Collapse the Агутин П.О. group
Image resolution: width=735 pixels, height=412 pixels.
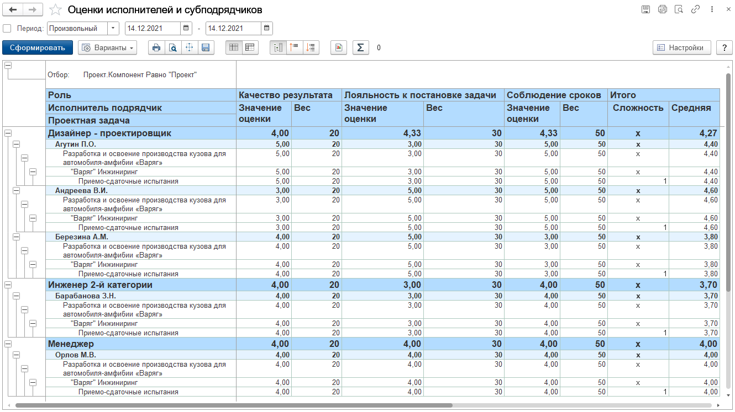point(16,143)
